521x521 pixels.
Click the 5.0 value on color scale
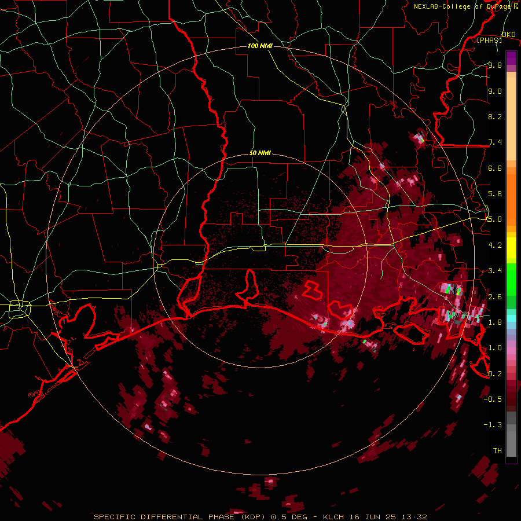click(x=495, y=219)
